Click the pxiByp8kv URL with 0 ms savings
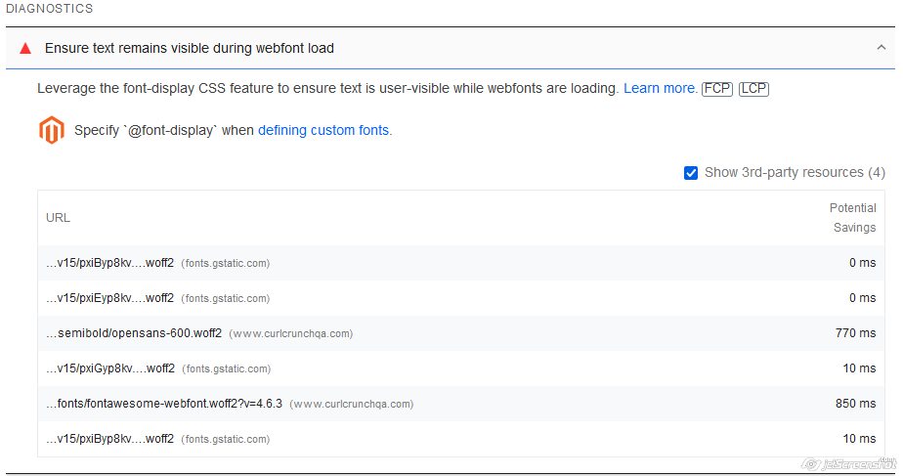 pos(109,263)
